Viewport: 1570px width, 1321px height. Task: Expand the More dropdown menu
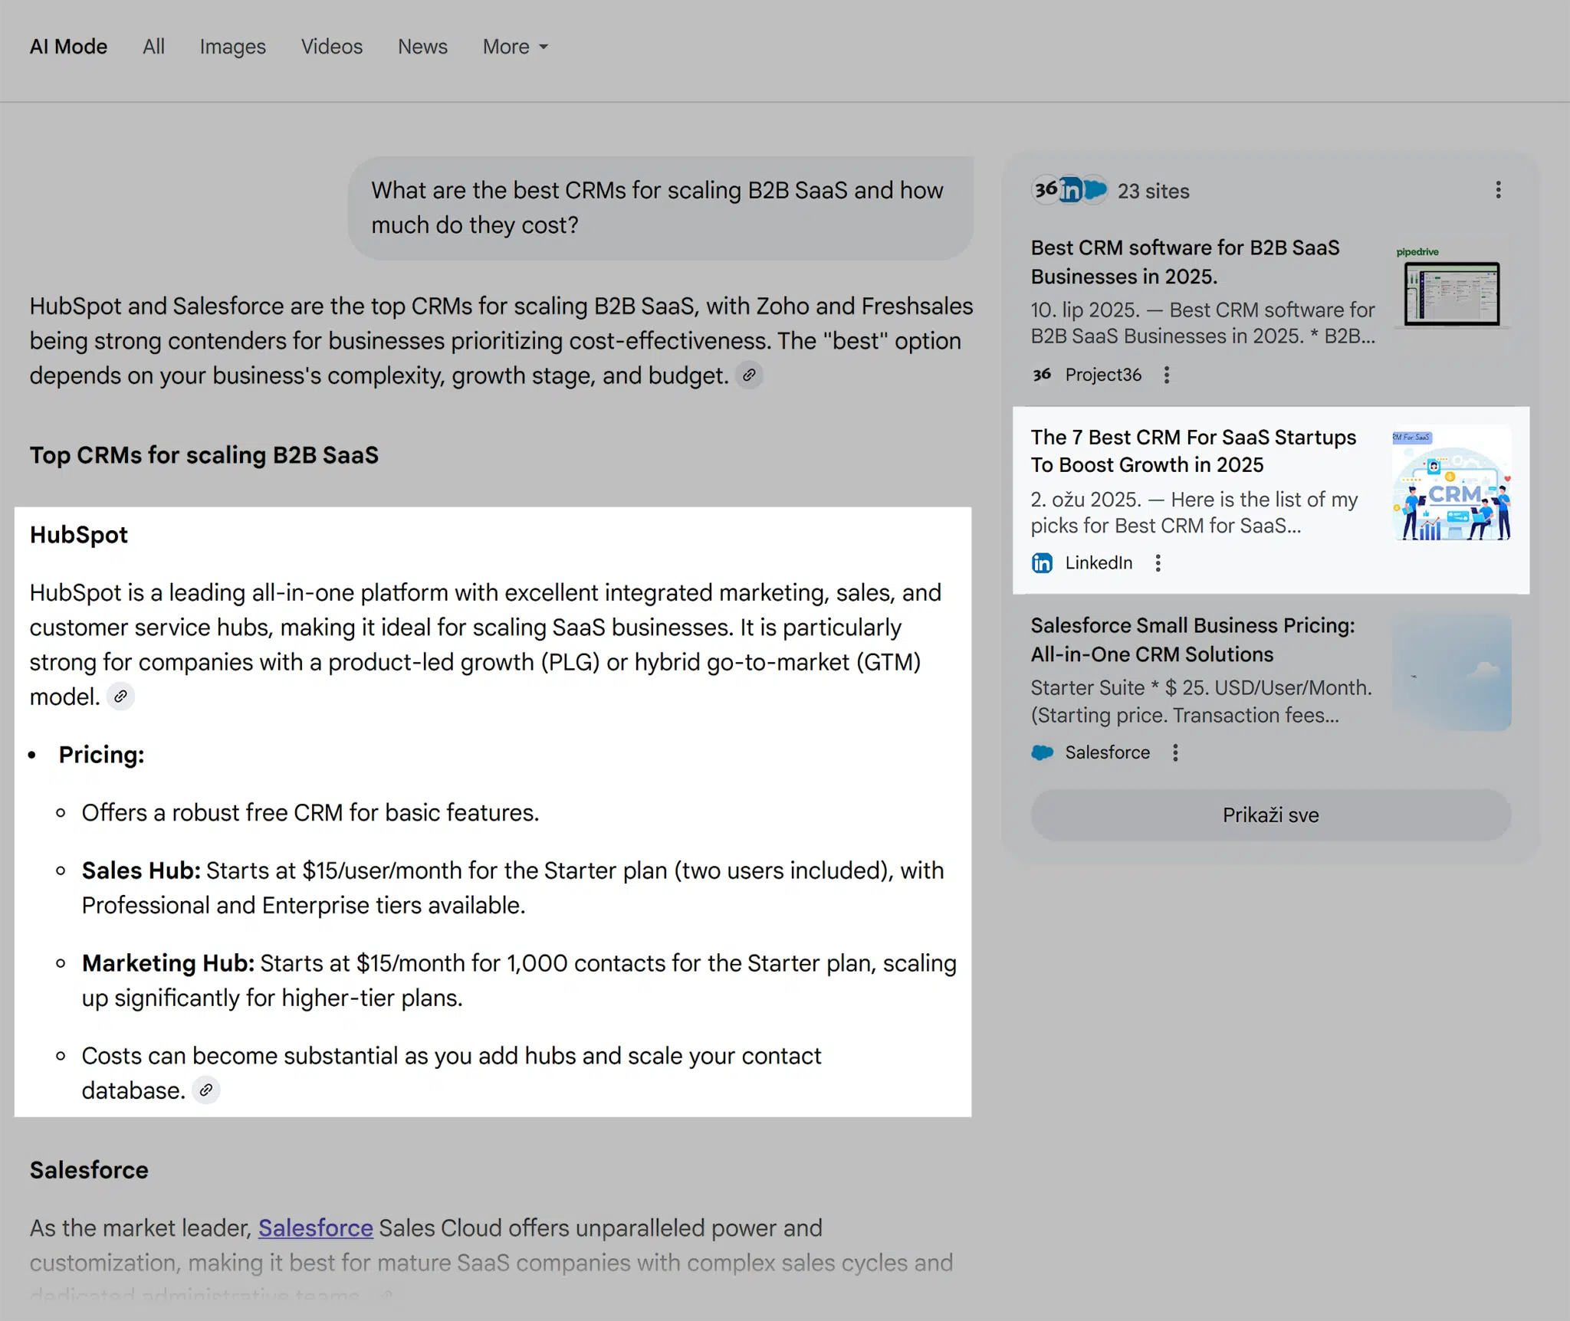(x=515, y=47)
